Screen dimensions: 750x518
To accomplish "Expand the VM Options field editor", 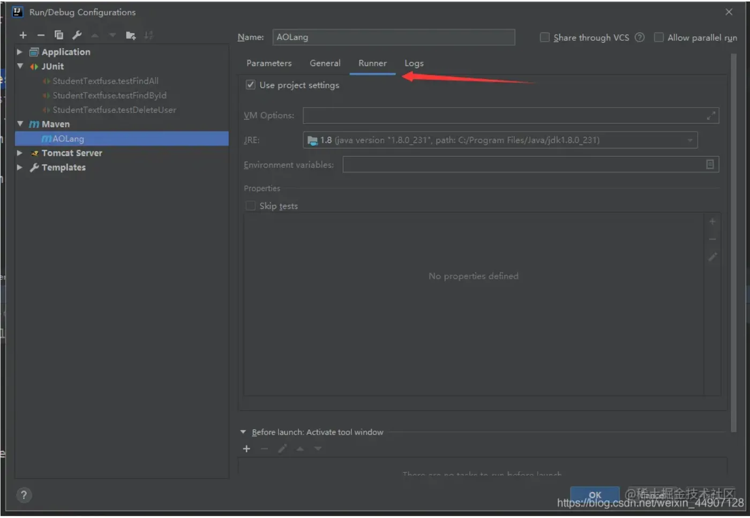I will click(711, 116).
